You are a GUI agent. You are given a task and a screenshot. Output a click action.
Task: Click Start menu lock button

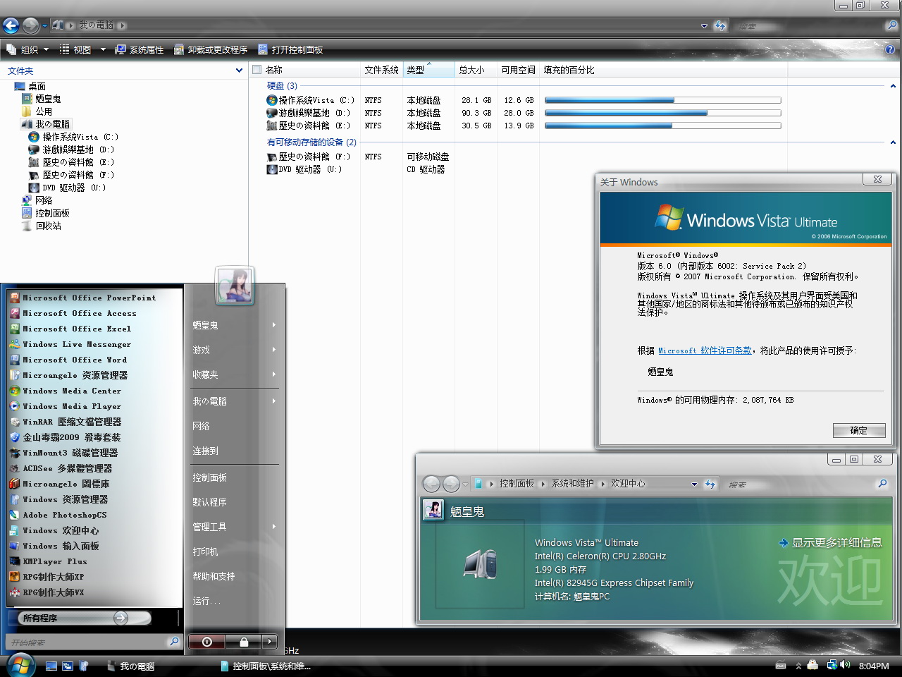click(243, 642)
